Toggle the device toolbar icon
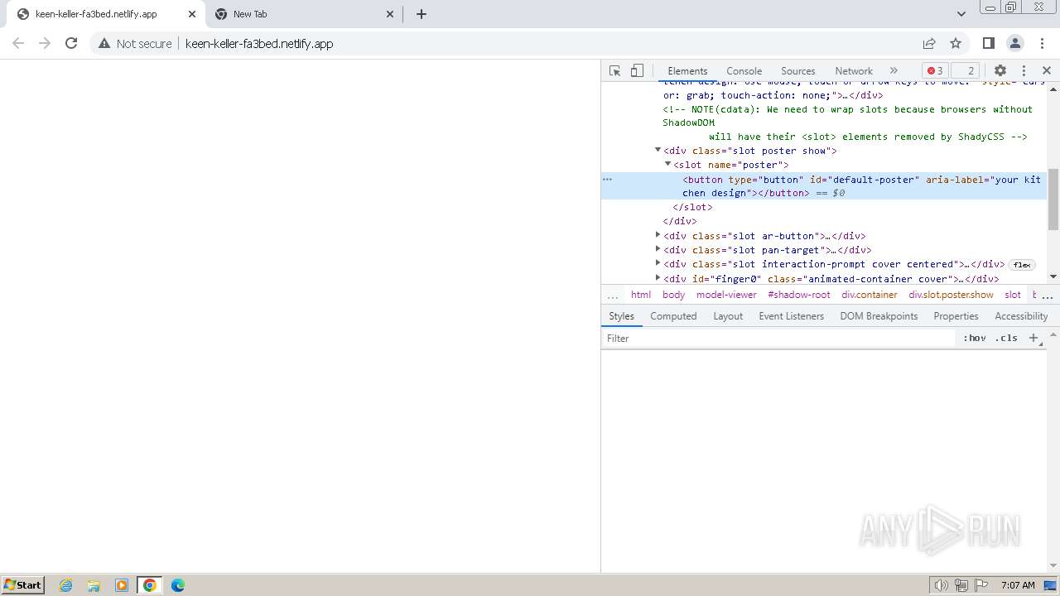Screen dimensions: 1060x596 [637, 70]
